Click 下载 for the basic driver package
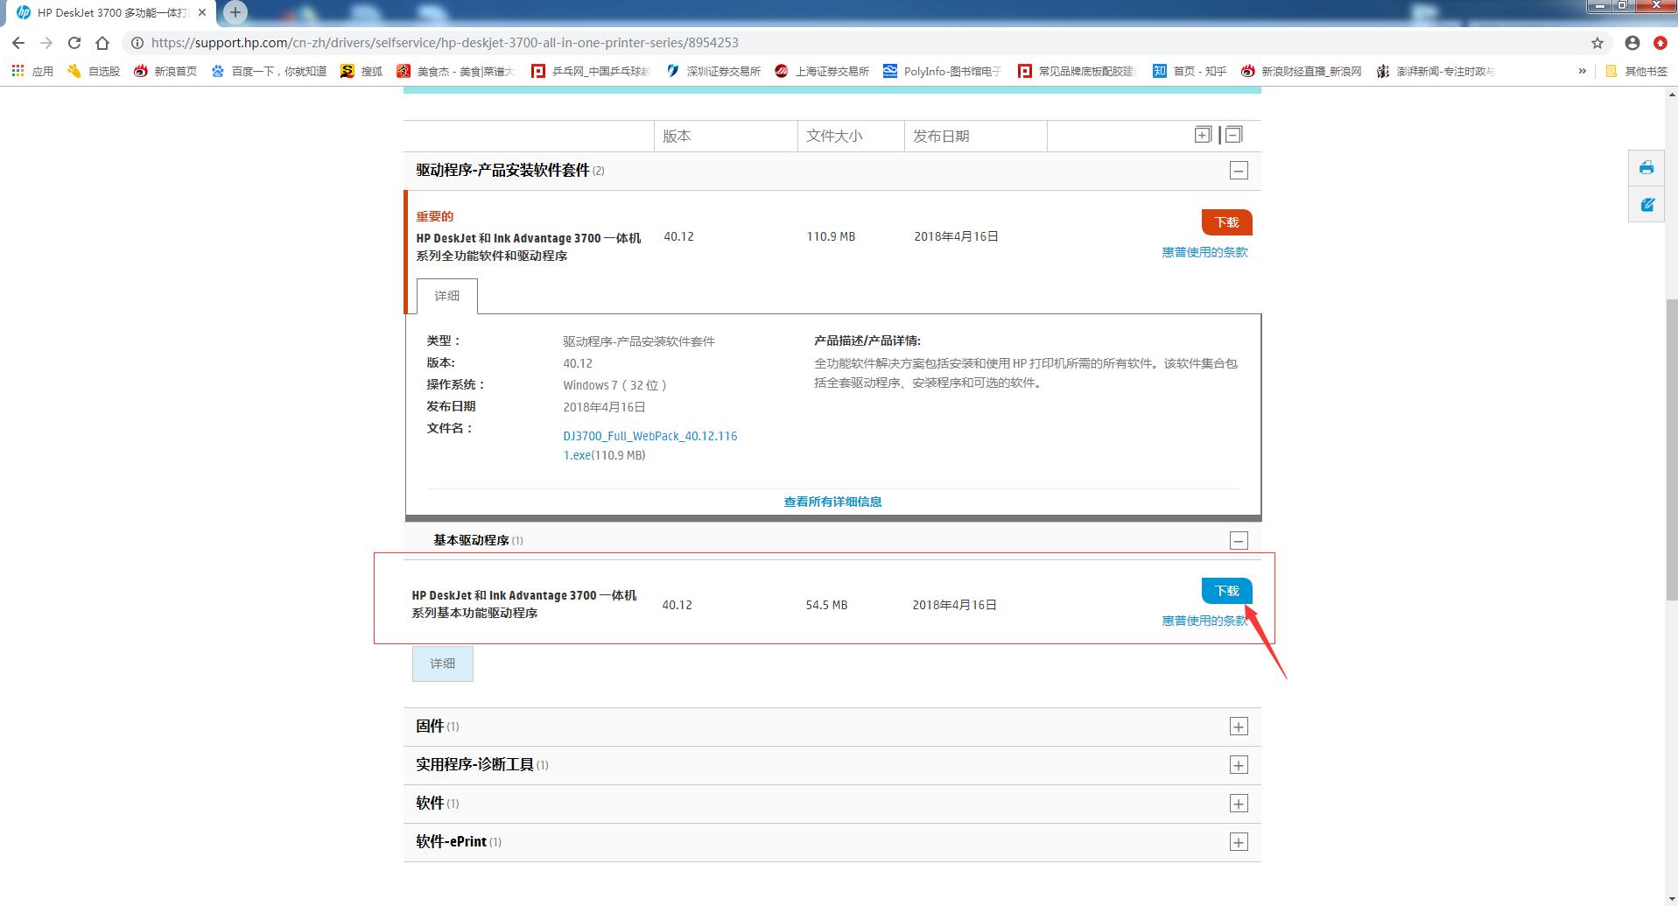This screenshot has height=906, width=1678. 1226,591
